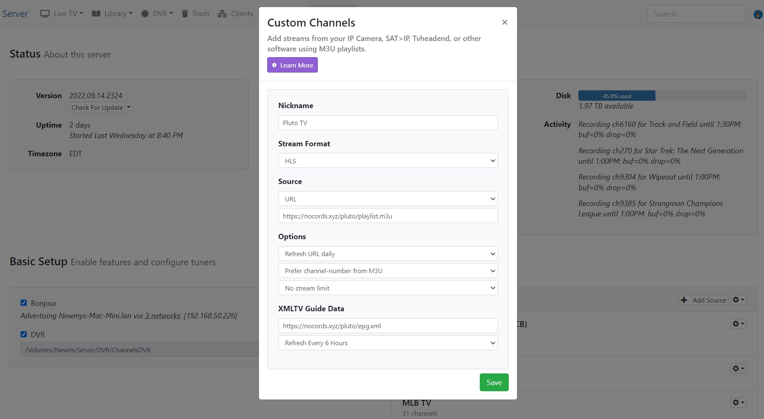Select the Live TV monitor icon
The image size is (764, 419).
(44, 13)
